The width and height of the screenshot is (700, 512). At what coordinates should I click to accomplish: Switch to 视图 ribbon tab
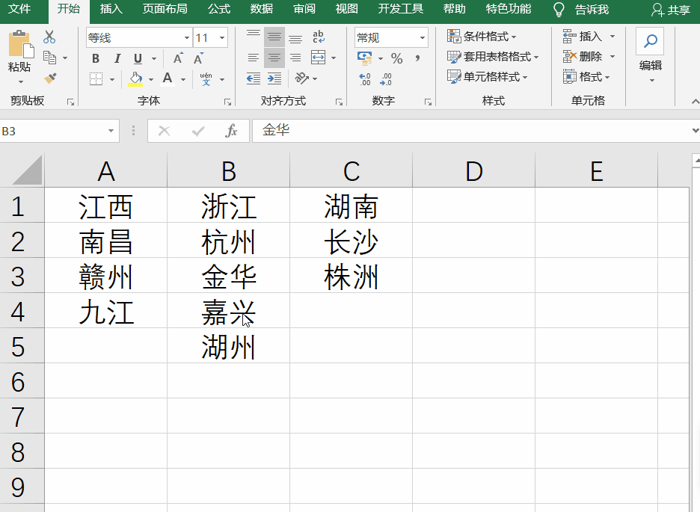click(346, 9)
